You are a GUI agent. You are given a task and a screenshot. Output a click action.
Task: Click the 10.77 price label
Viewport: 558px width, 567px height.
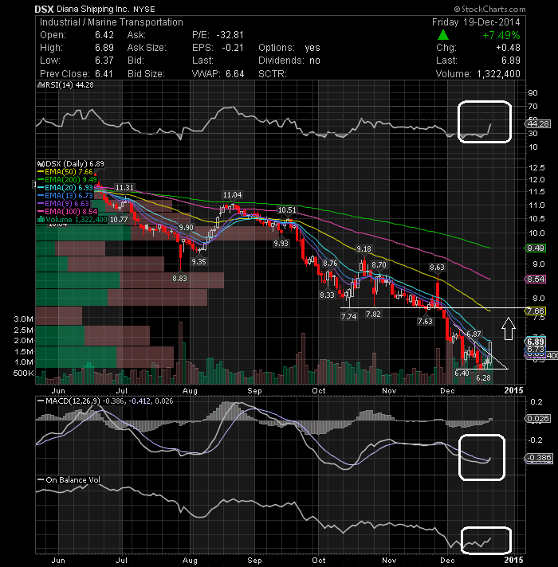point(119,220)
